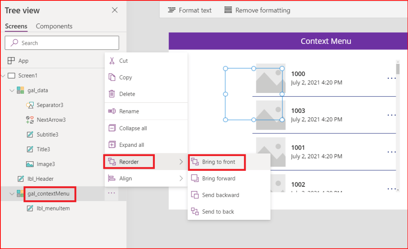
Task: Click the Rename icon in context menu
Action: (x=112, y=111)
